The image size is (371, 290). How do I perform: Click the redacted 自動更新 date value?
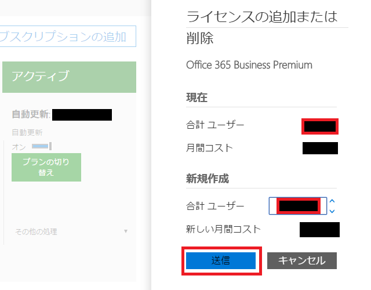click(86, 114)
